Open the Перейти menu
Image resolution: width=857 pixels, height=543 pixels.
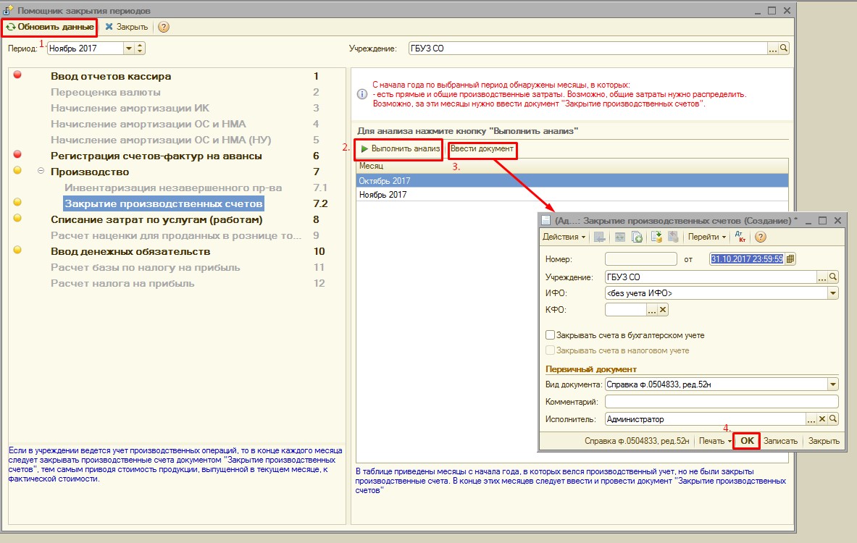(x=706, y=237)
